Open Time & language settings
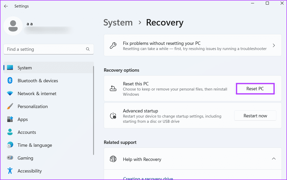Viewport: 287px width, 180px height. [35, 145]
